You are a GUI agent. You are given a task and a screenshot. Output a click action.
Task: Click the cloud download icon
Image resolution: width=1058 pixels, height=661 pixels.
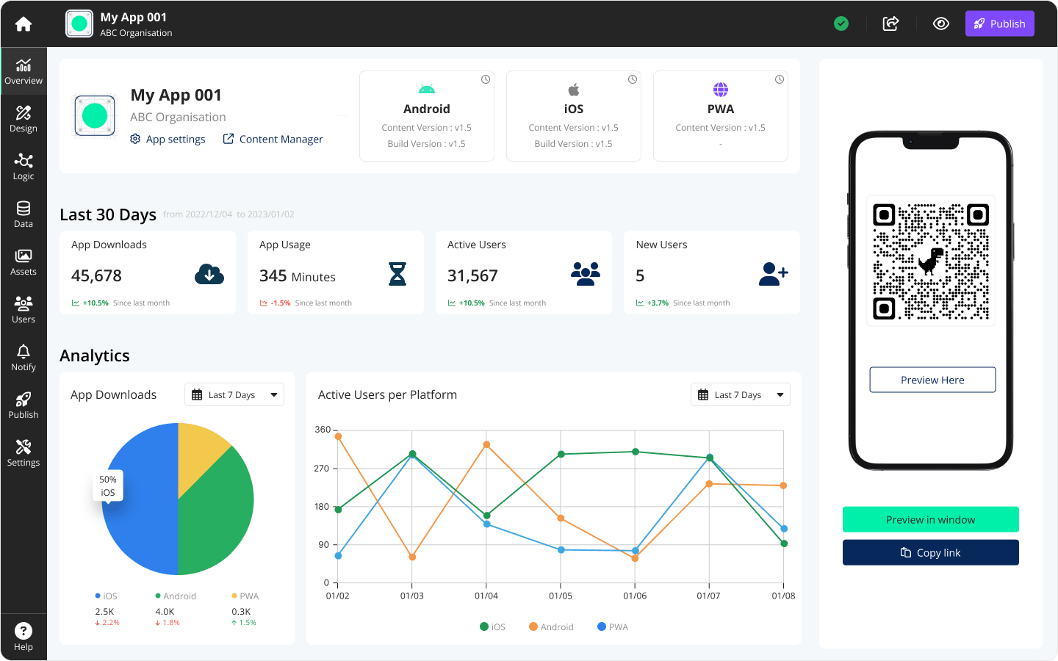209,275
